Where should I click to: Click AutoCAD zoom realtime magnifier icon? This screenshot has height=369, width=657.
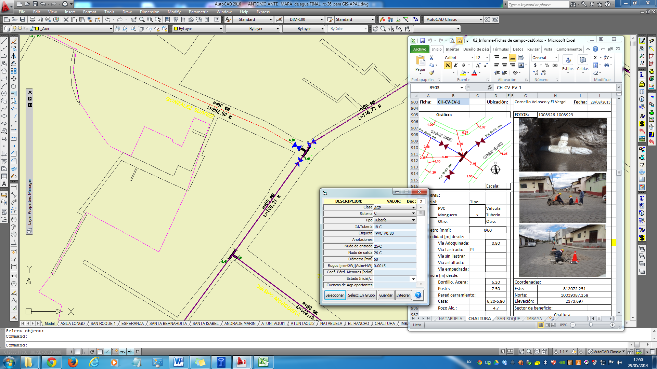point(142,19)
